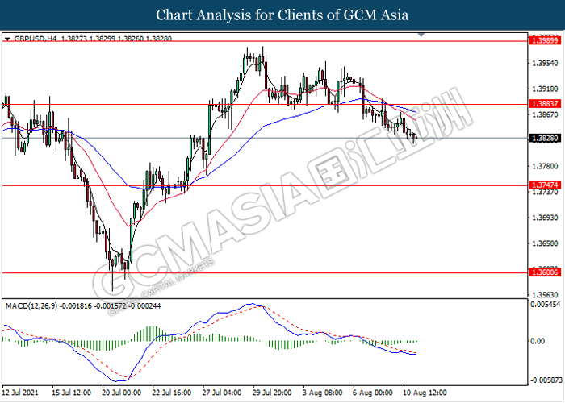Select the 29 Jul 20:00 time label
The image size is (565, 403).
[x=273, y=395]
